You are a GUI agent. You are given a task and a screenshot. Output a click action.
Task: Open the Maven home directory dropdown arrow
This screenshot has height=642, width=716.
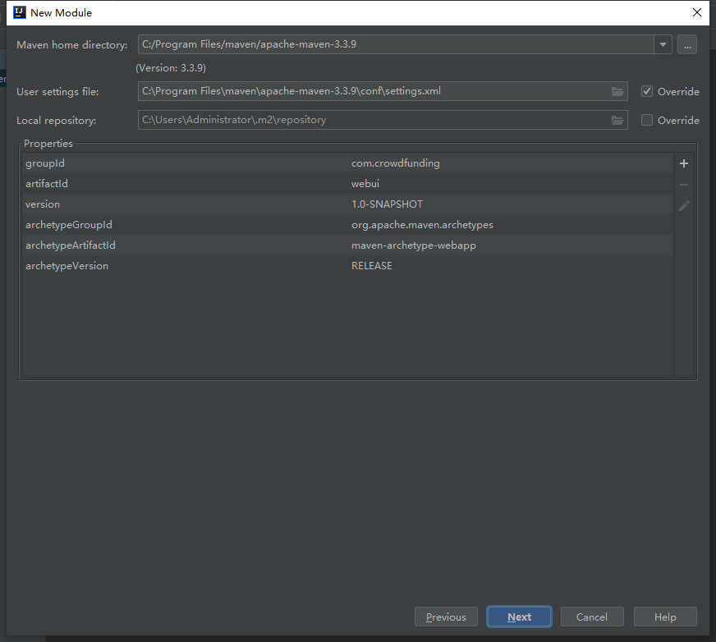(x=663, y=45)
